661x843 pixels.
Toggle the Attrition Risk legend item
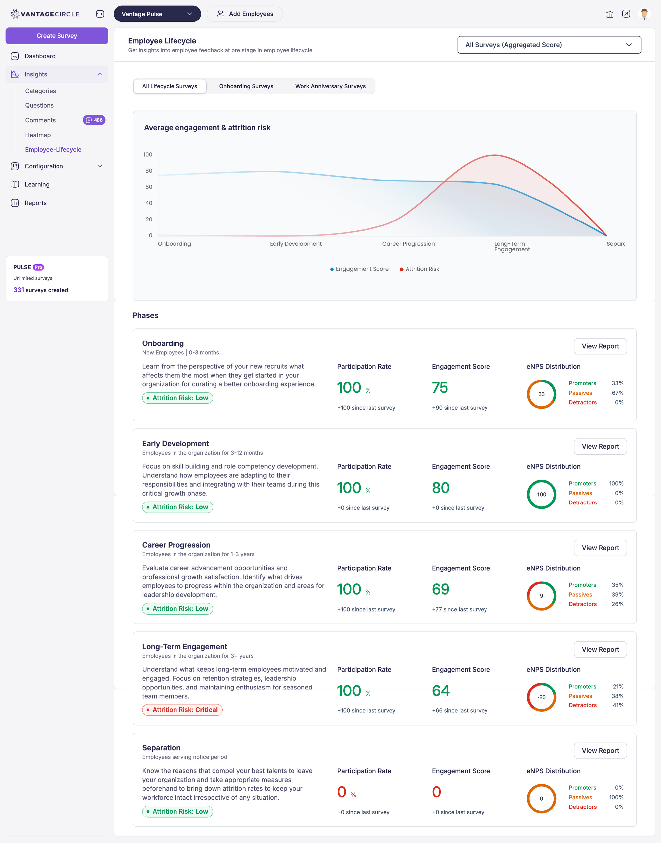(419, 269)
